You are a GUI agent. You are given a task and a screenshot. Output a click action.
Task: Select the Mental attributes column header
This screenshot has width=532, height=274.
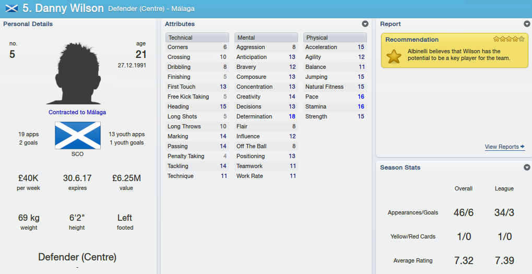266,37
